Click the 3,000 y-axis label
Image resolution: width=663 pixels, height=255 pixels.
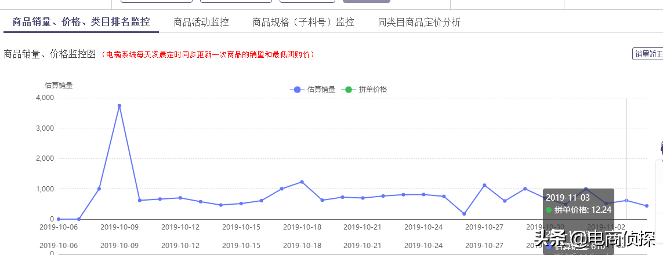click(x=45, y=128)
